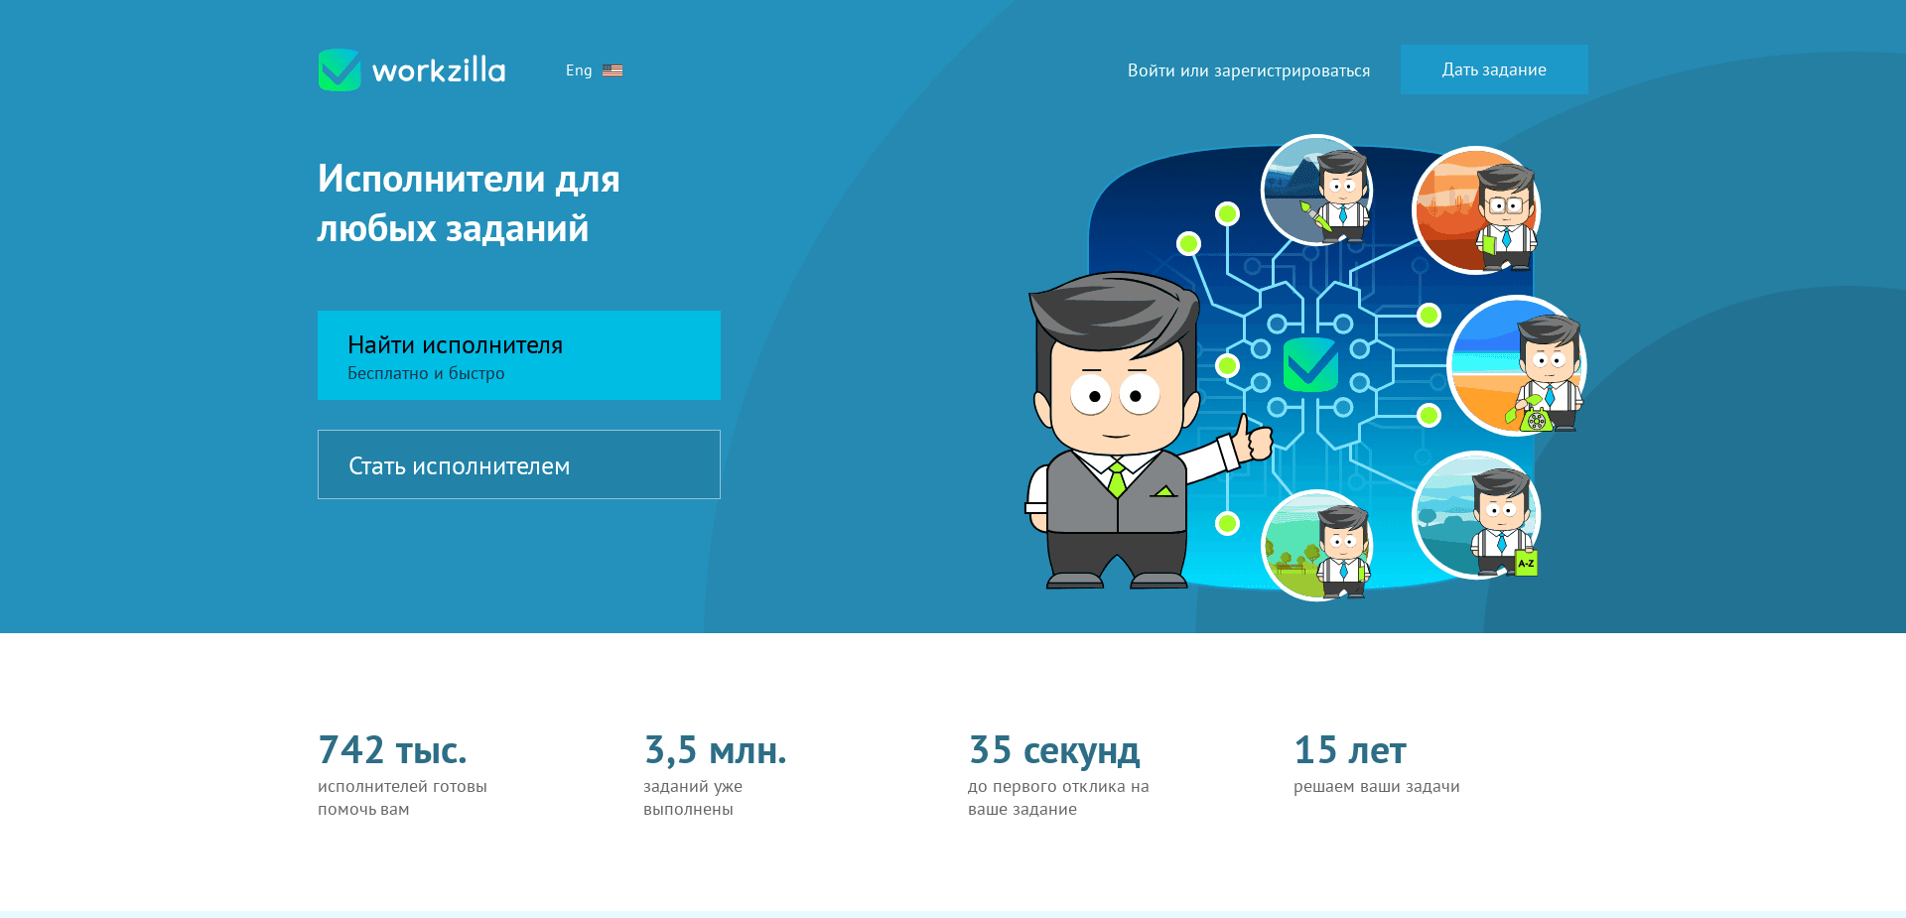Click "Найти исполнителя"
Image resolution: width=1906 pixels, height=918 pixels.
(455, 344)
